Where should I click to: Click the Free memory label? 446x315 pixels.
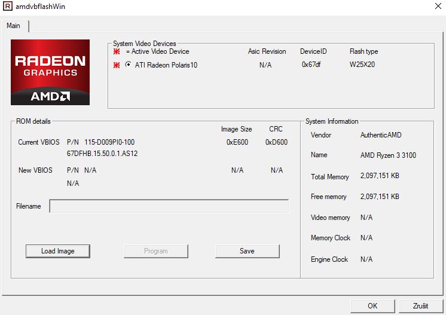click(x=329, y=197)
